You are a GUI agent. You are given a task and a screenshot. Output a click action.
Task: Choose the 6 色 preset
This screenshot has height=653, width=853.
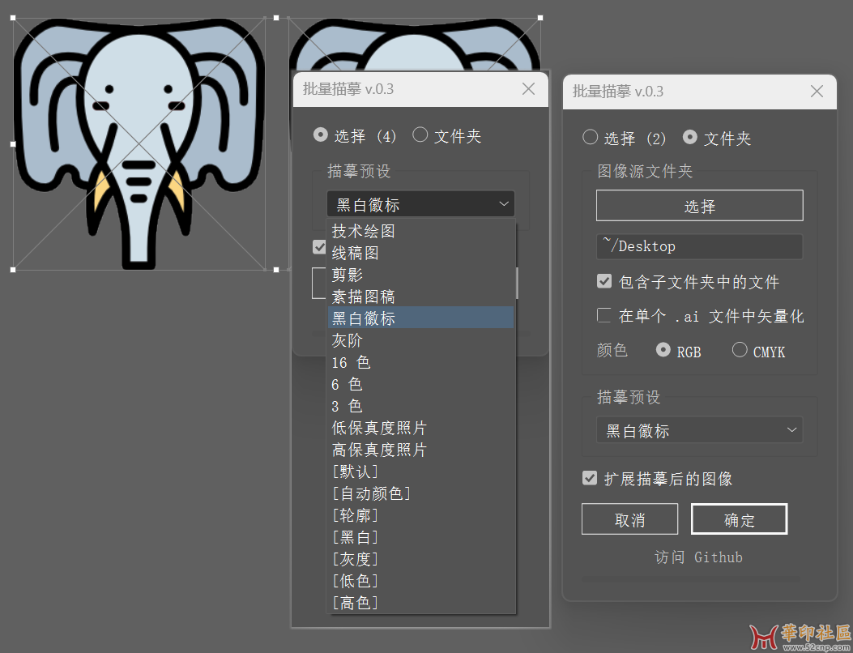[x=420, y=384]
